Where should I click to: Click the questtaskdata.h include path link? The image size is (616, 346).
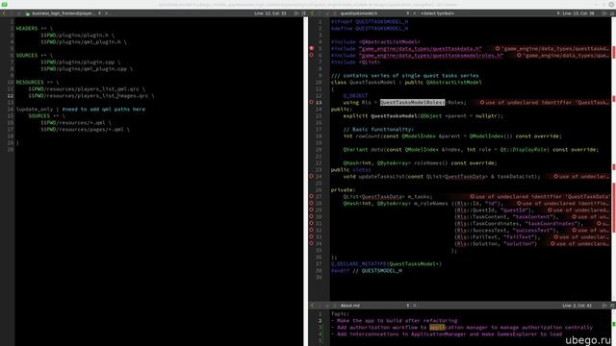point(420,49)
